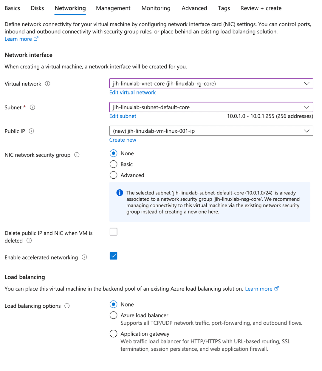This screenshot has height=371, width=322.
Task: Expand the Subnet dropdown
Action: pyautogui.click(x=211, y=107)
